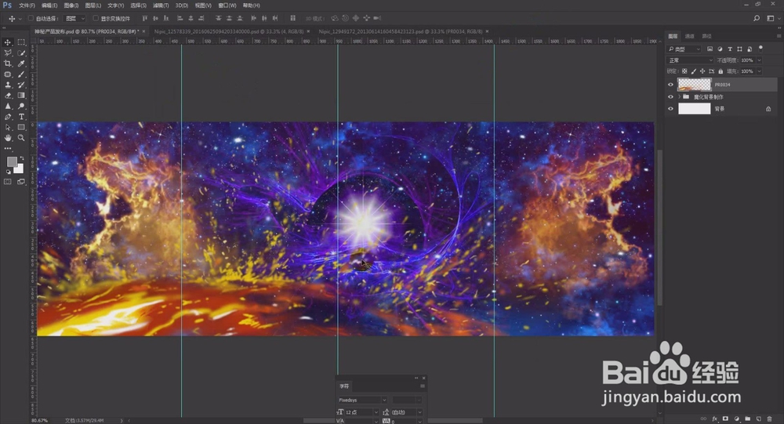Image resolution: width=784 pixels, height=424 pixels.
Task: Hide the 魔化背景制作 group
Action: pos(670,97)
